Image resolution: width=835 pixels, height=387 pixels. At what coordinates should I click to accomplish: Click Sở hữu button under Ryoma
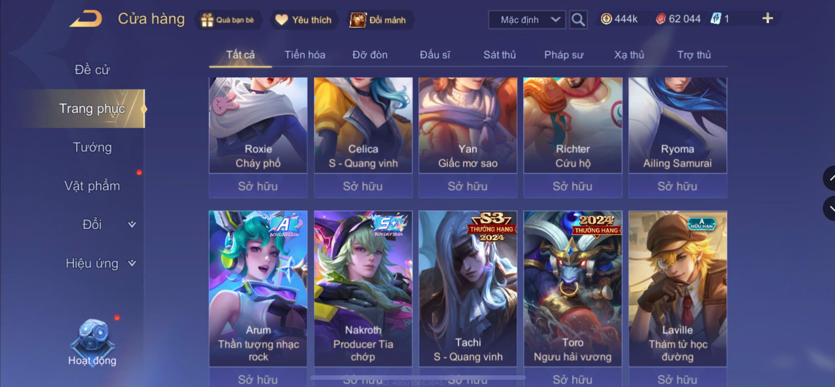677,186
